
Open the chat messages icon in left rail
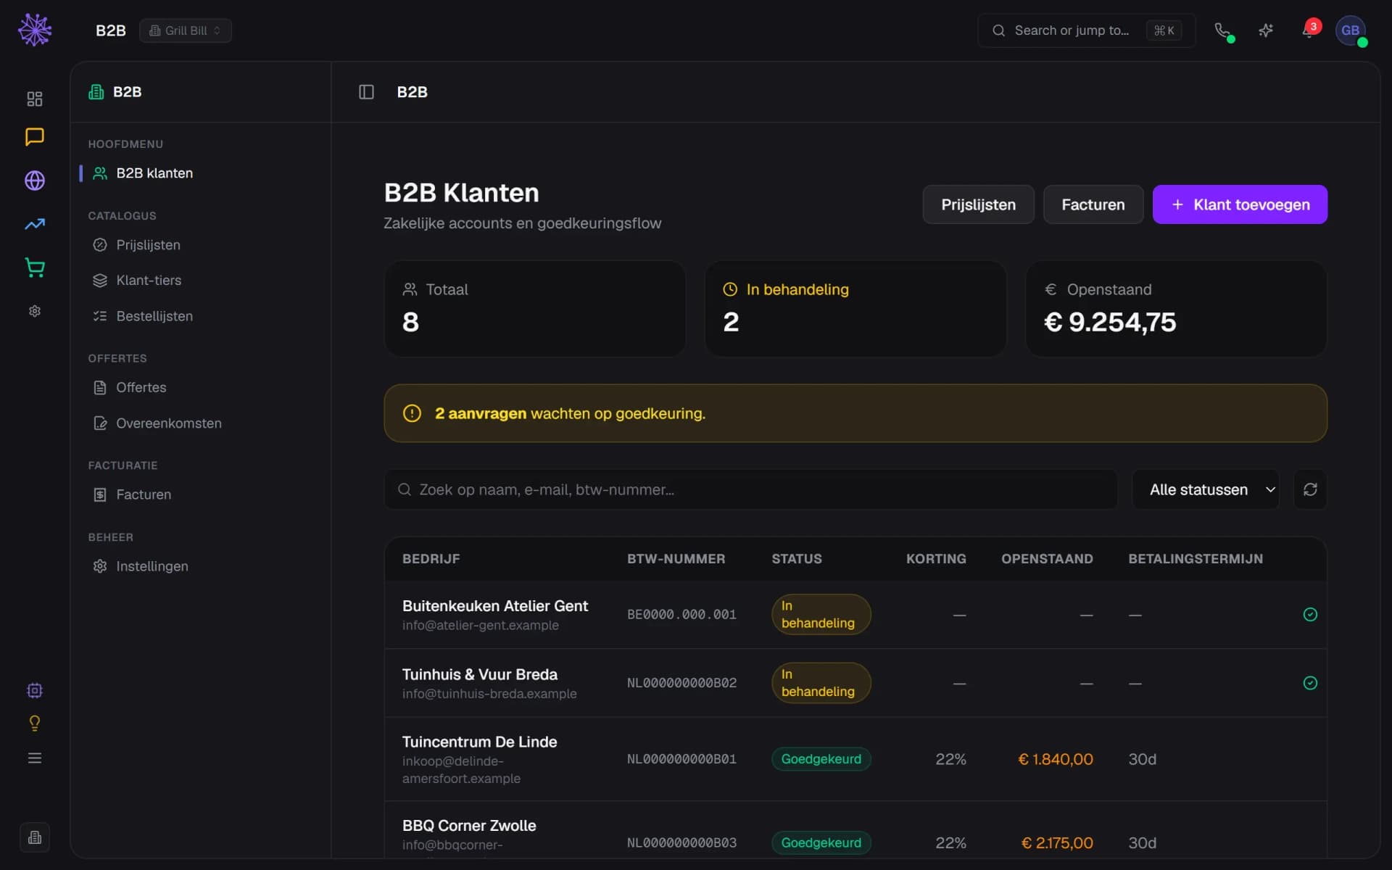34,137
